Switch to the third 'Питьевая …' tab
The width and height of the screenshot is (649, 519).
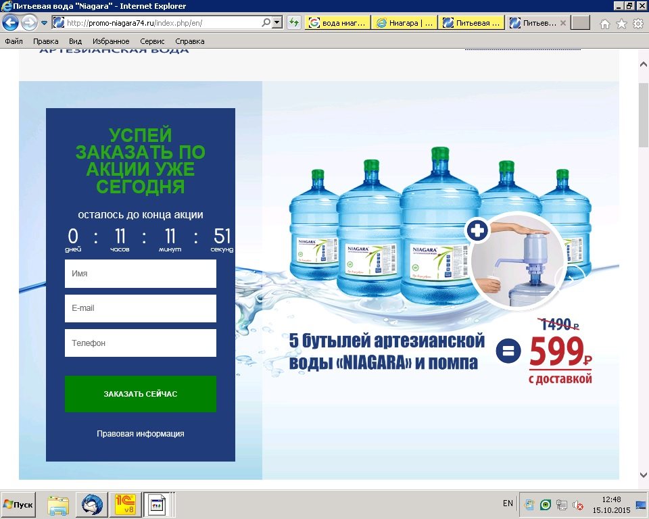pyautogui.click(x=471, y=23)
